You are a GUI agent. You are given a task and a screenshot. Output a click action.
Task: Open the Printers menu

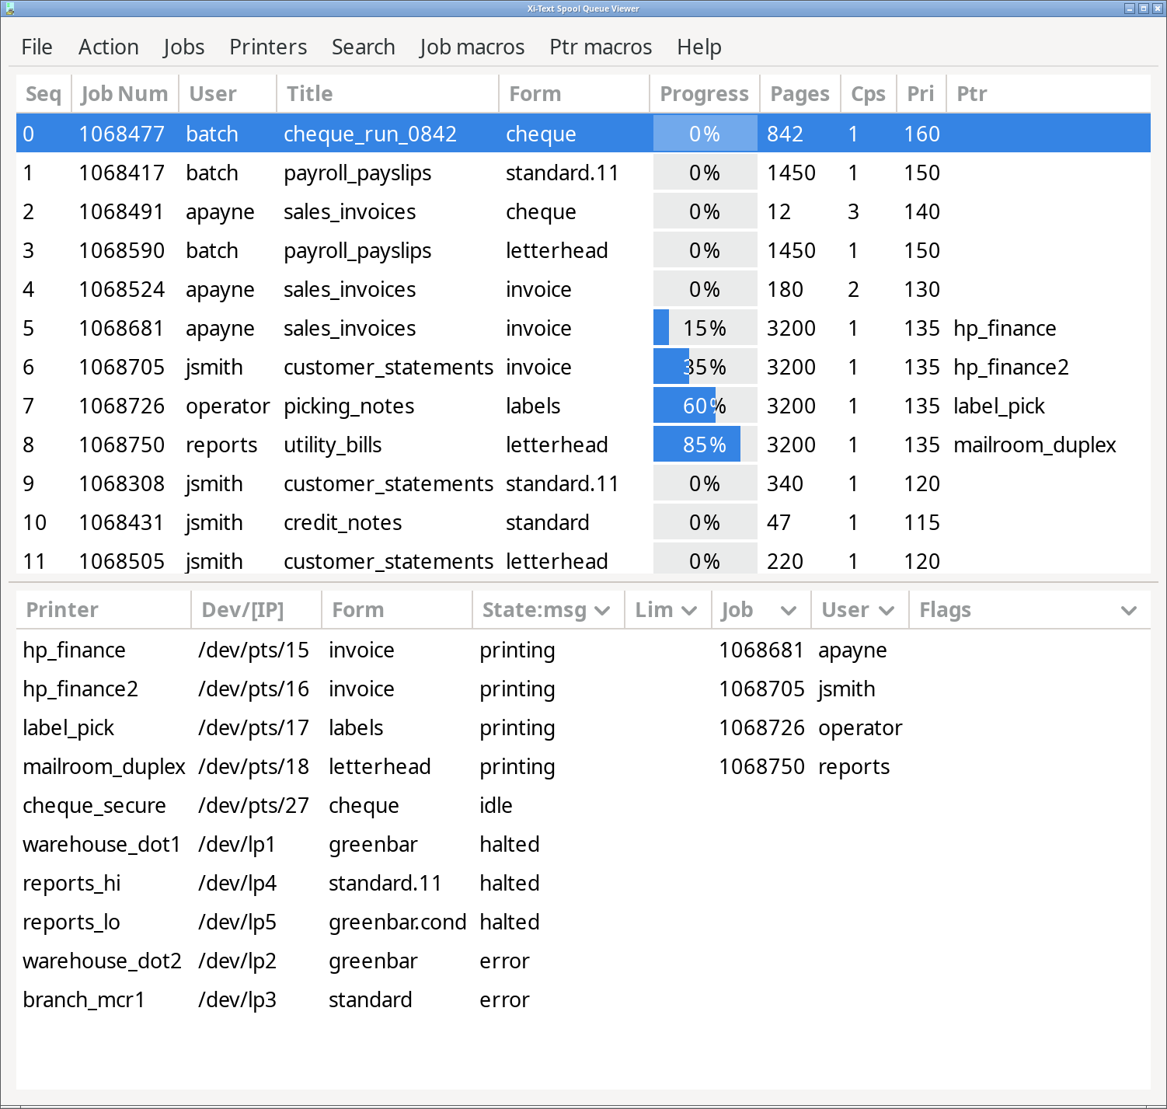click(x=268, y=47)
